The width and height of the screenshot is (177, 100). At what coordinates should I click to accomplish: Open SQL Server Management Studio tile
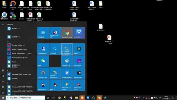pos(67,49)
